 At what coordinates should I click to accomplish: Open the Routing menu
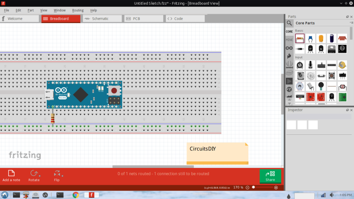78,10
